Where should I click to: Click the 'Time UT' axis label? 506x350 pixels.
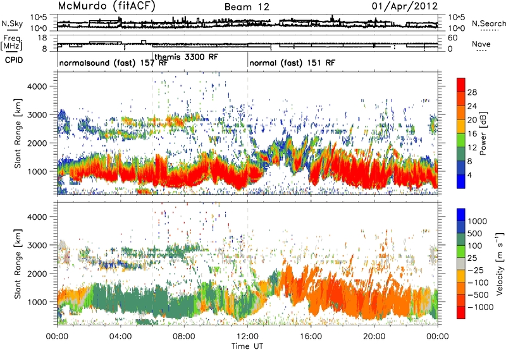(247, 346)
